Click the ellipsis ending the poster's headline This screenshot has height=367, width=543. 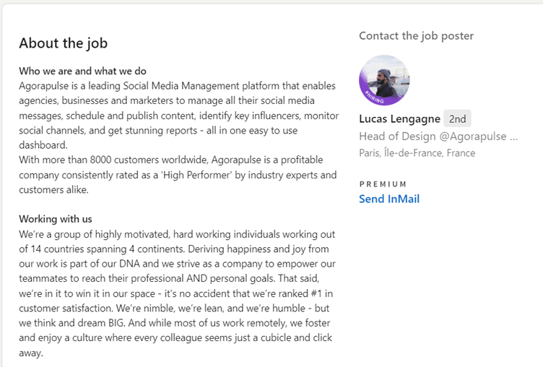point(514,137)
